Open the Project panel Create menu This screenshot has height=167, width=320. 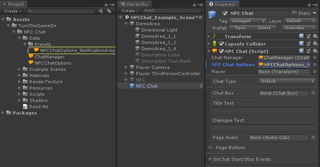(x=13, y=11)
